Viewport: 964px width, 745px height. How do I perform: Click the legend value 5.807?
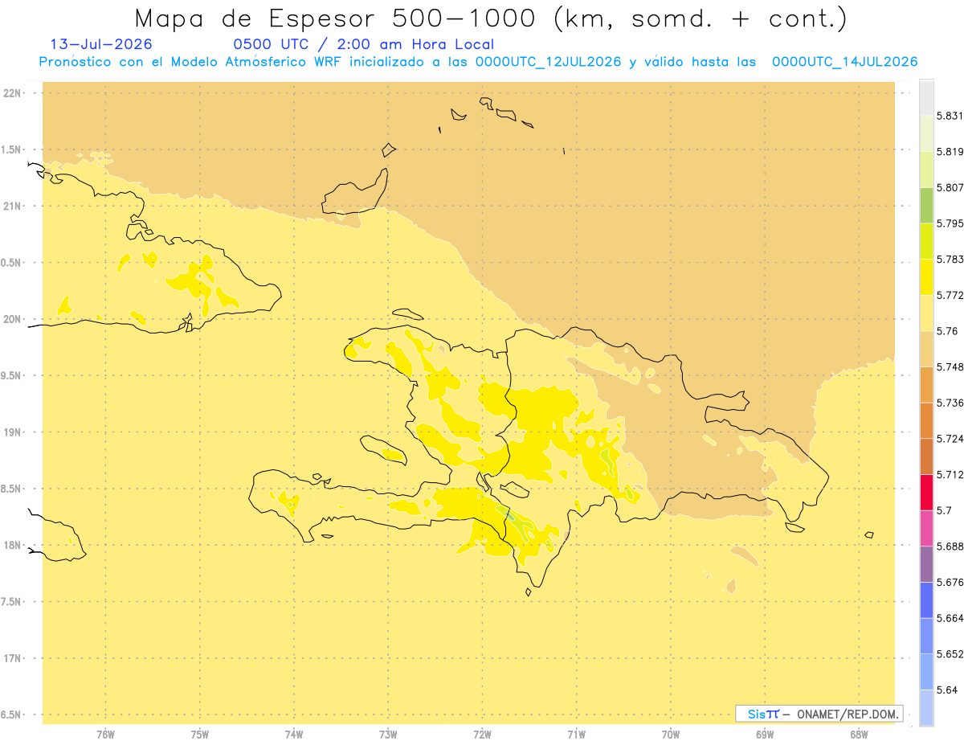pos(950,187)
